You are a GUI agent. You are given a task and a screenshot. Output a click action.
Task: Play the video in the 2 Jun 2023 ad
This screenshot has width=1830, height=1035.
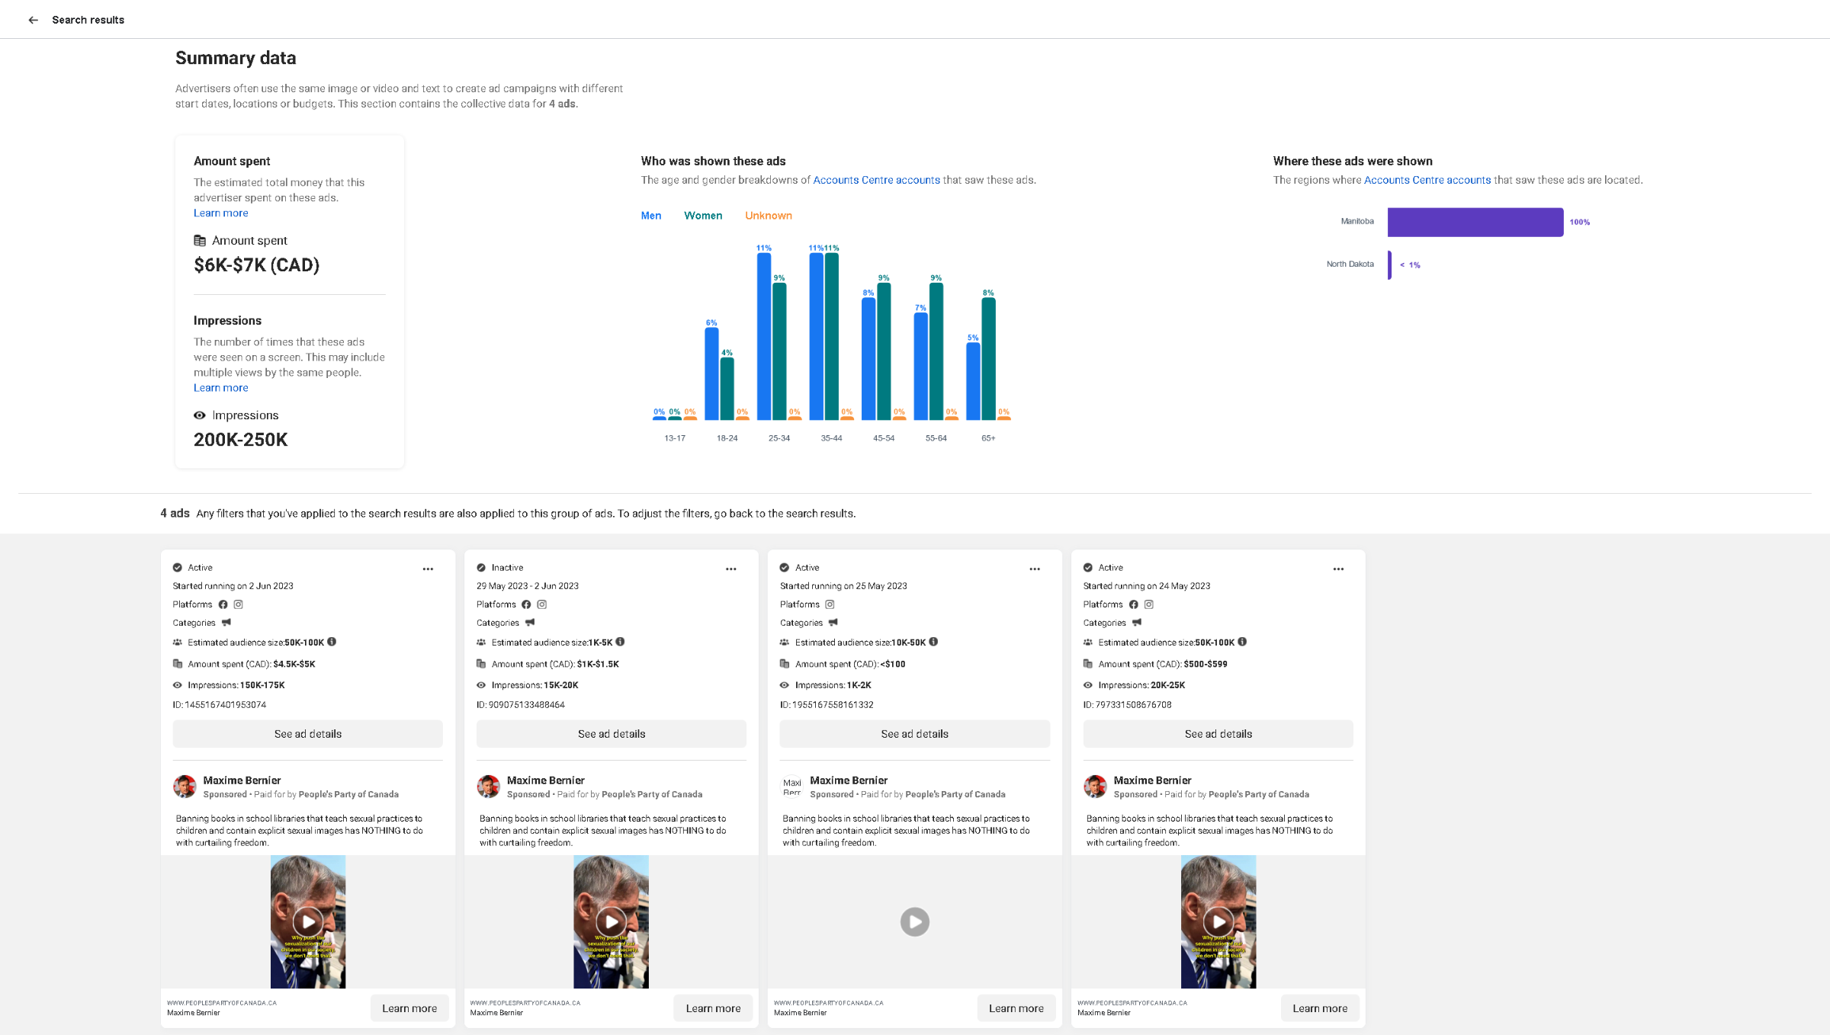[308, 921]
